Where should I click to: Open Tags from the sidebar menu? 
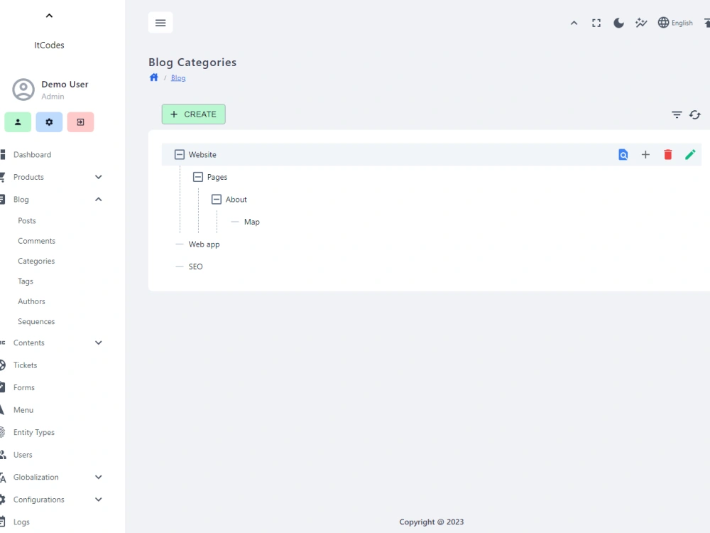(x=25, y=281)
